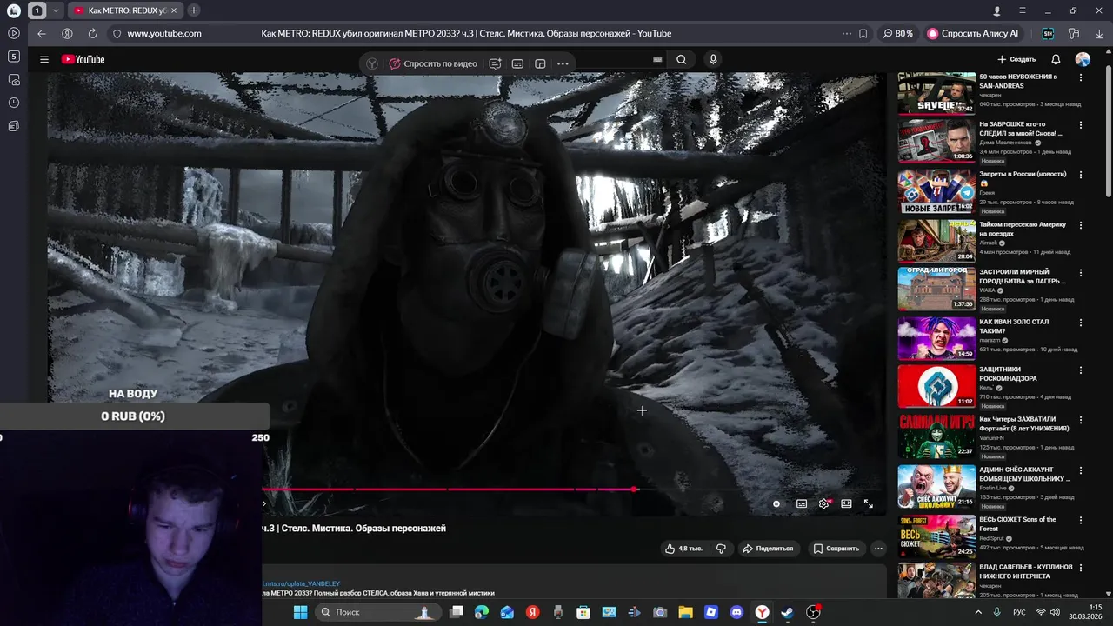The image size is (1113, 626).
Task: Open options for ЗАЩИТНИКИ РОСКОМНАДЗОРА video
Action: (x=1081, y=370)
